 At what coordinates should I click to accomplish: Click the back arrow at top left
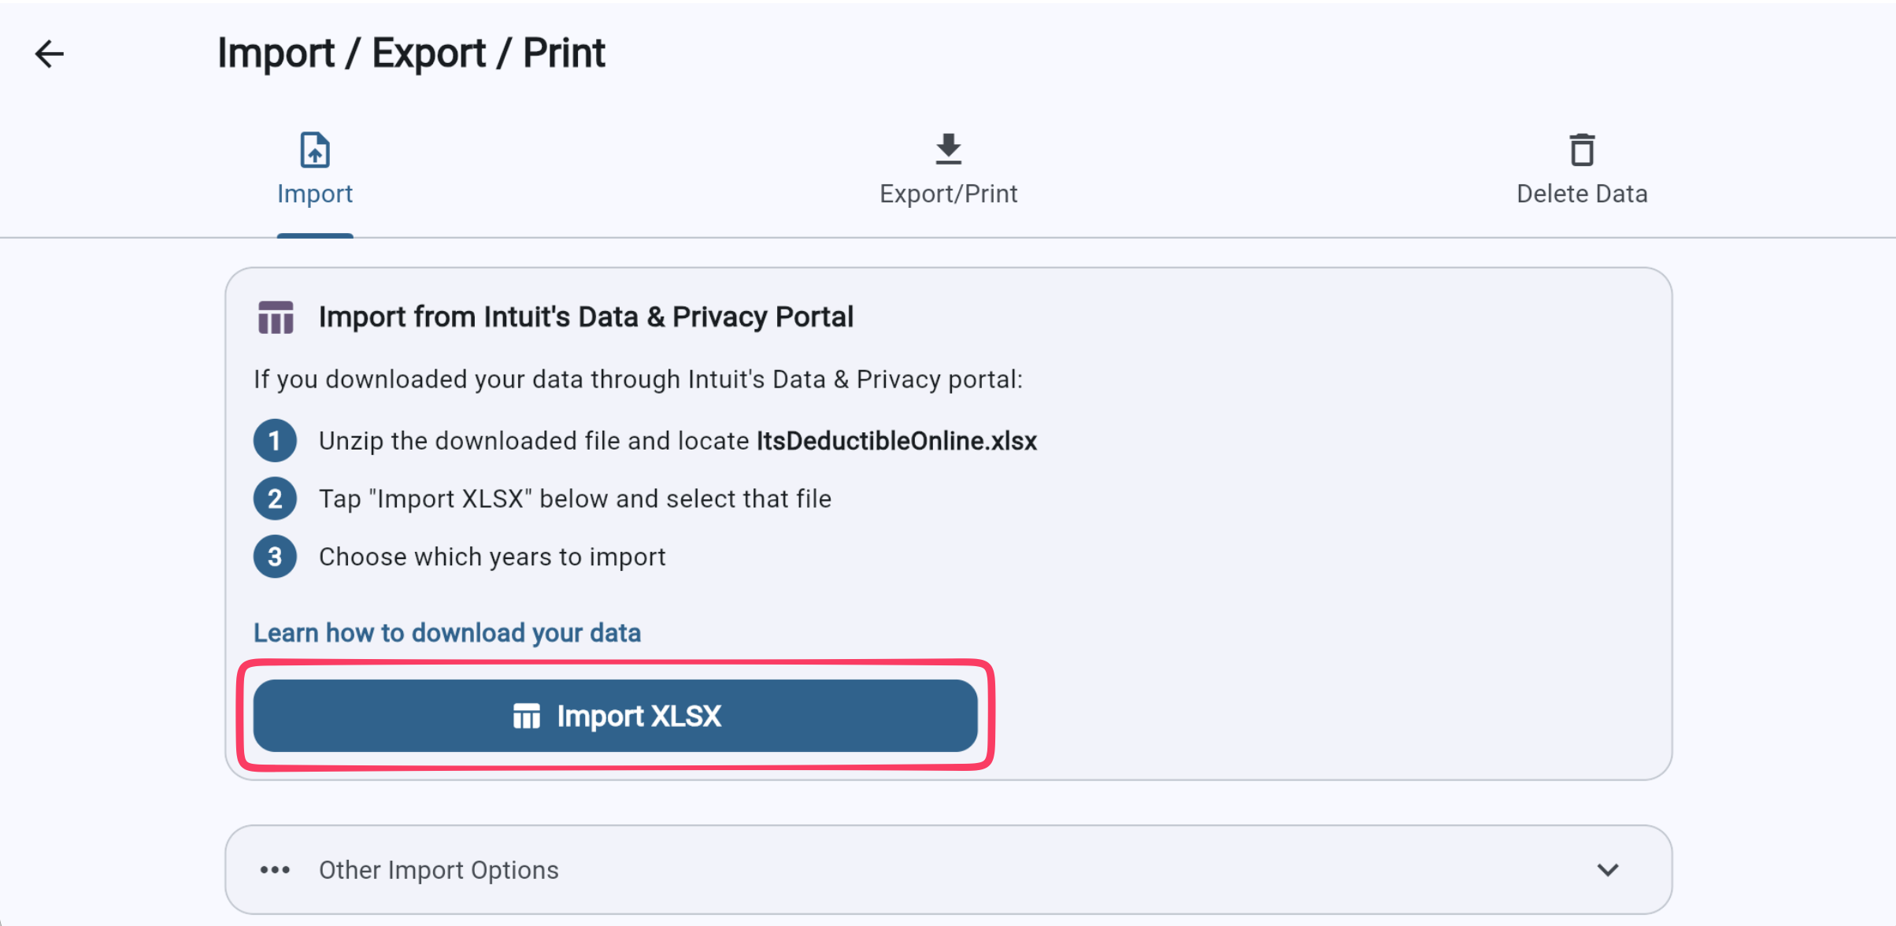pos(49,54)
